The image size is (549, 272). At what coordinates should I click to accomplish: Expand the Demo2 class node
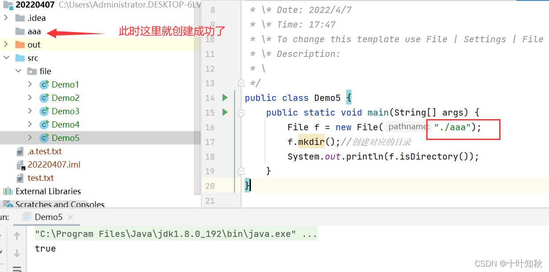click(x=30, y=98)
